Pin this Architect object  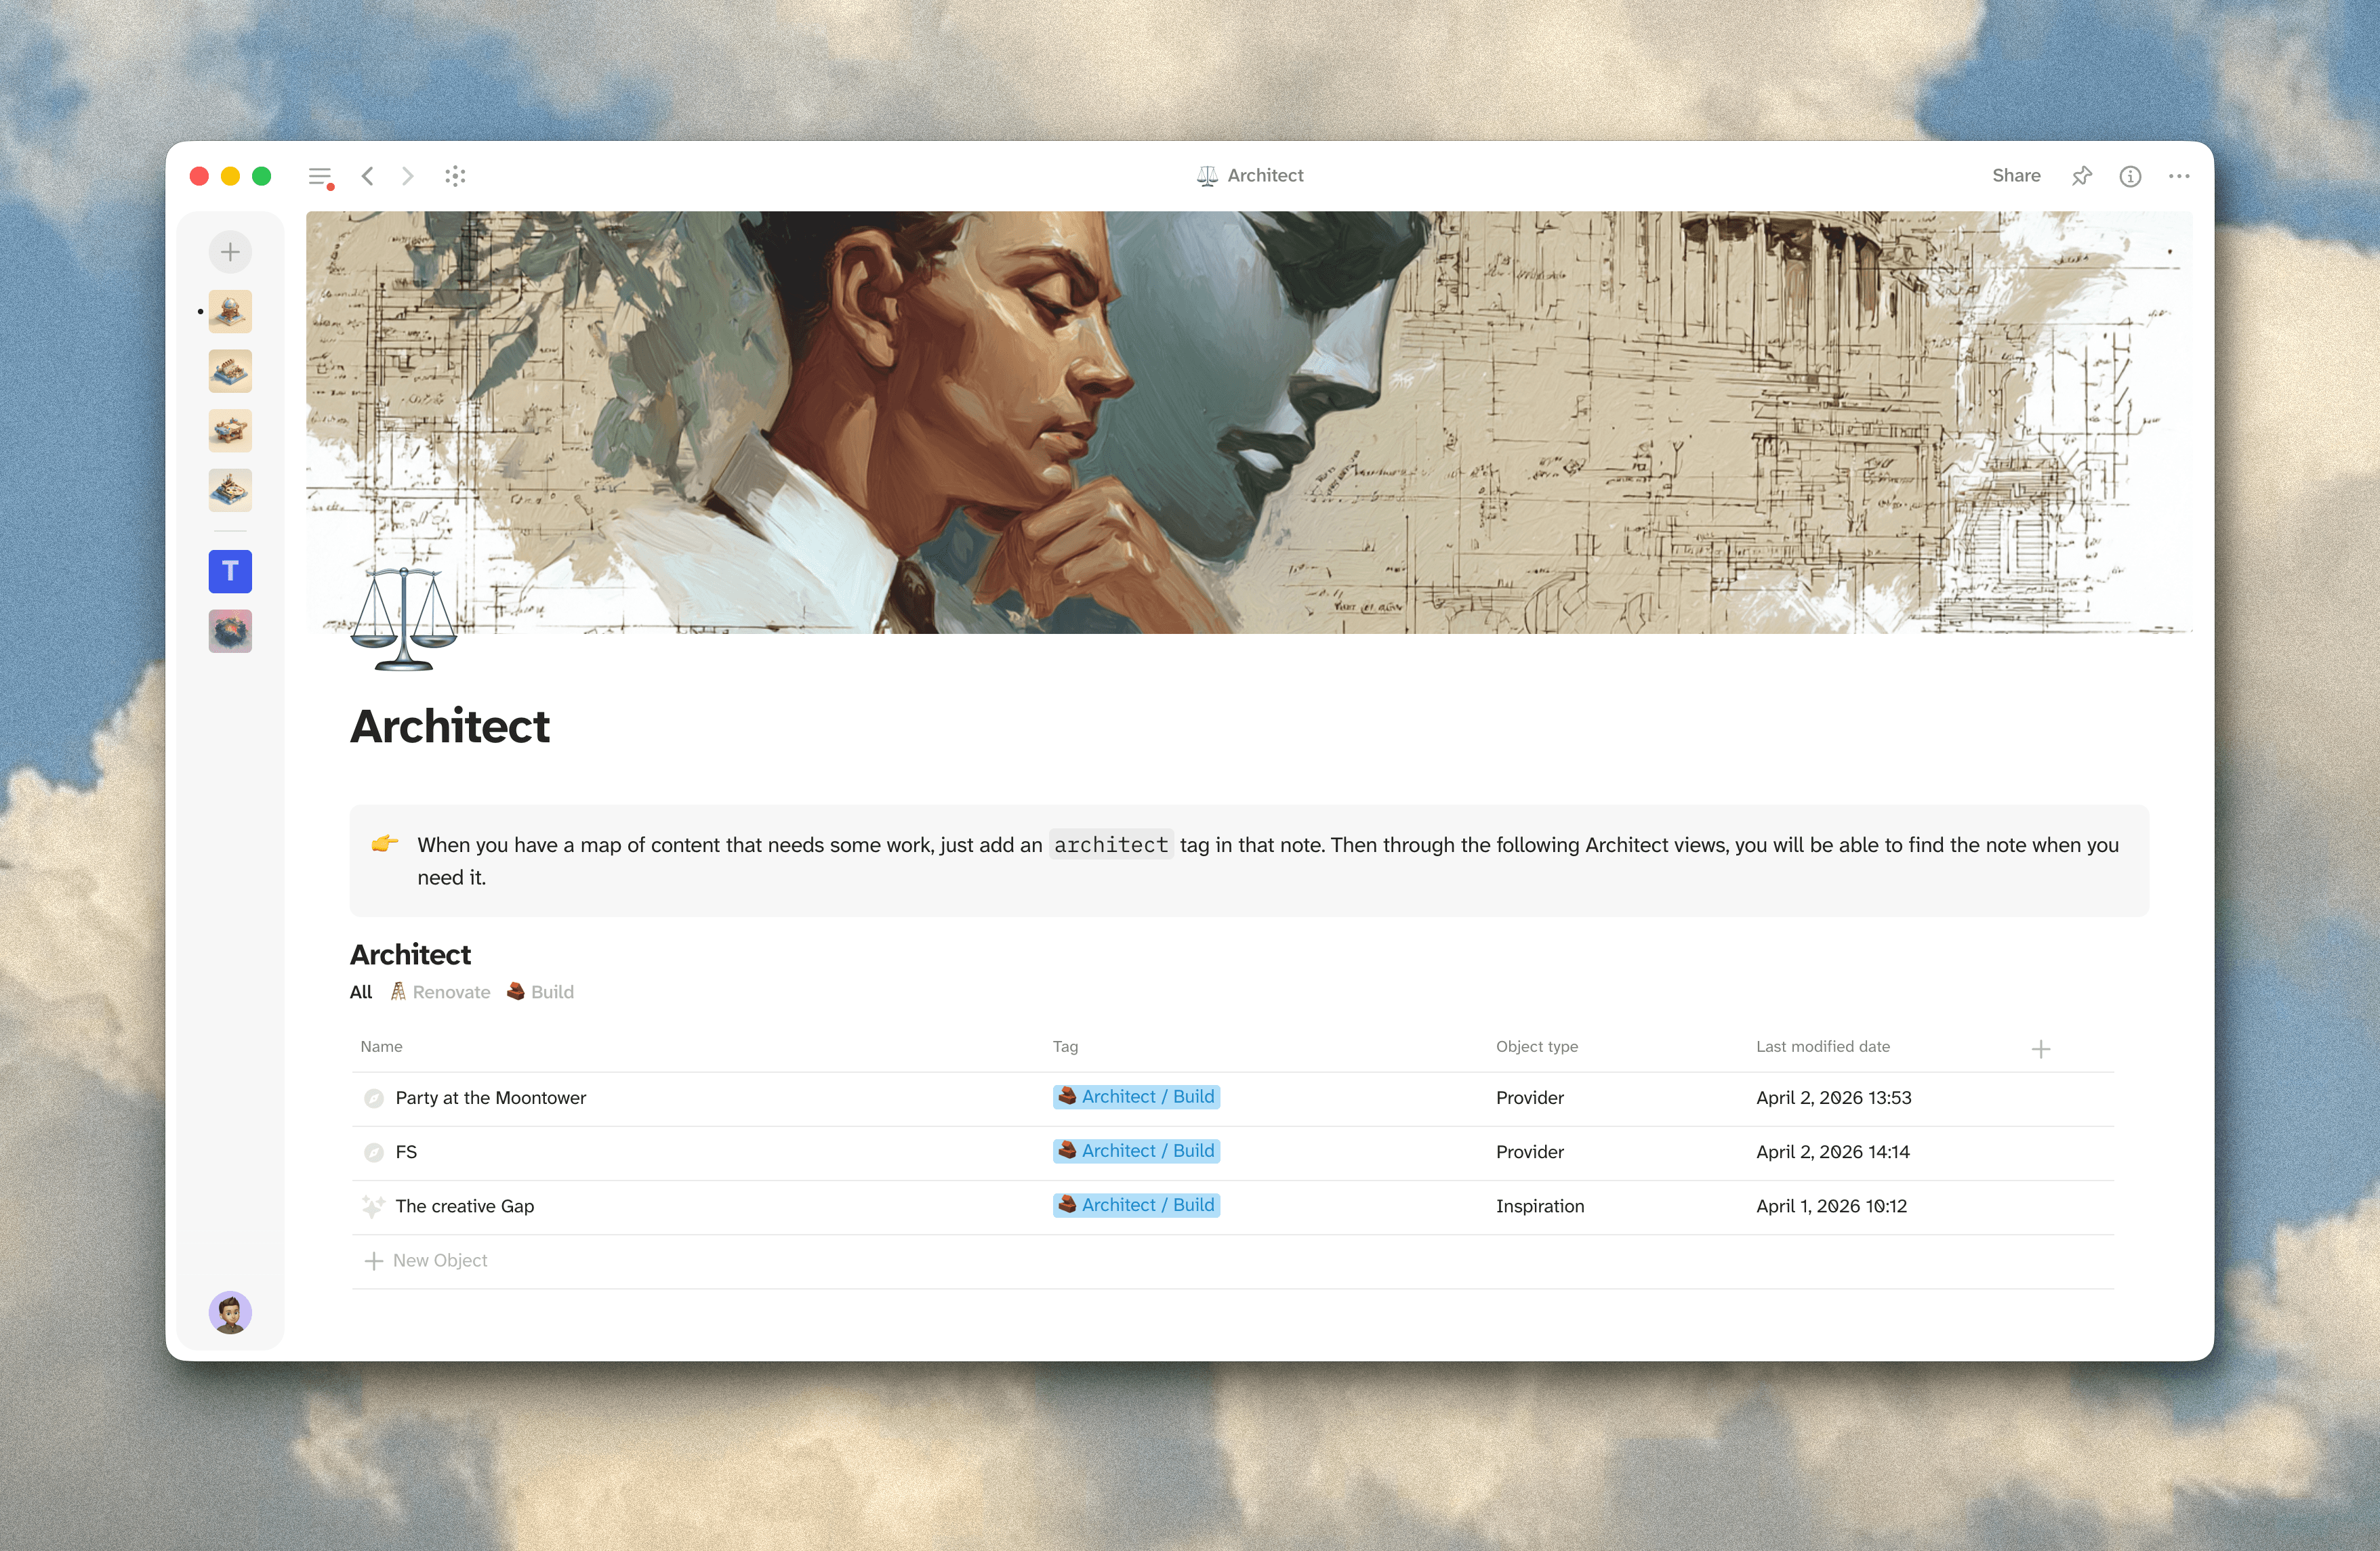pyautogui.click(x=2081, y=176)
